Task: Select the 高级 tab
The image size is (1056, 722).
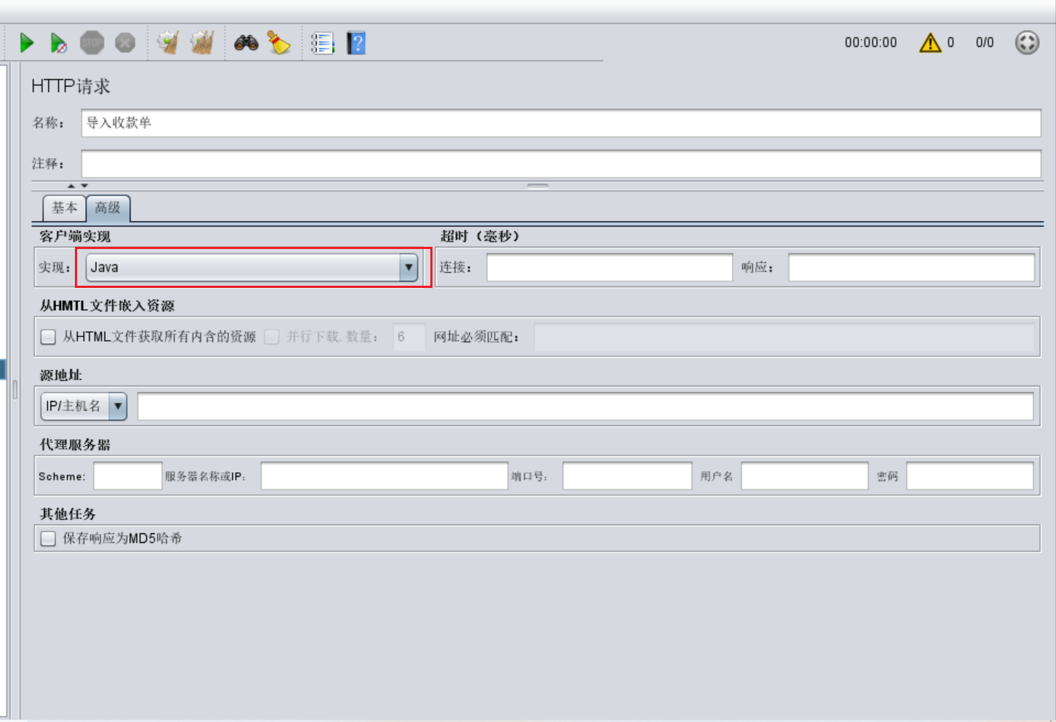Action: [108, 208]
